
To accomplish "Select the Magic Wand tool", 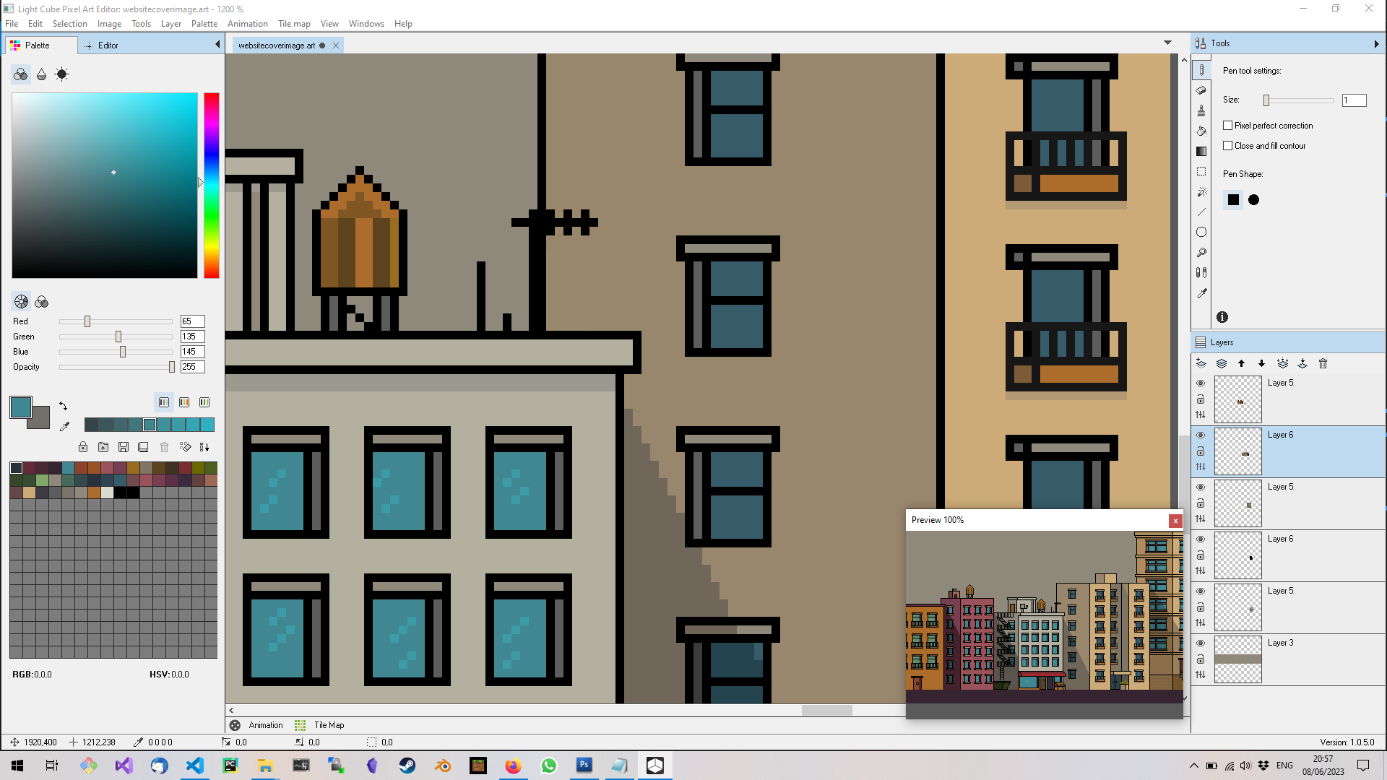I will (1201, 191).
